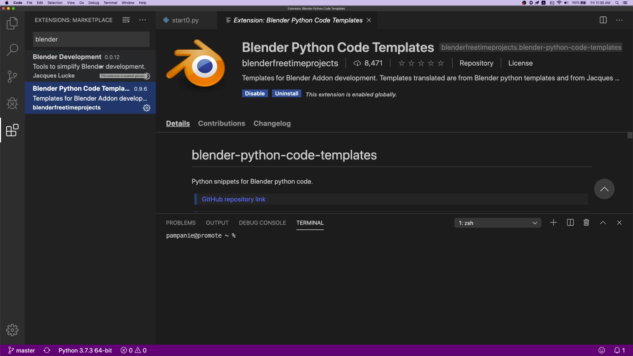
Task: Open Extensions sidebar more actions menu
Action: 142,20
